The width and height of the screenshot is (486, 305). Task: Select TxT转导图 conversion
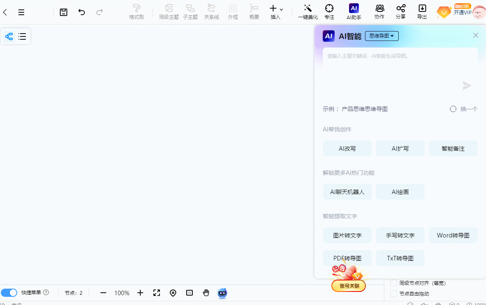(400, 258)
